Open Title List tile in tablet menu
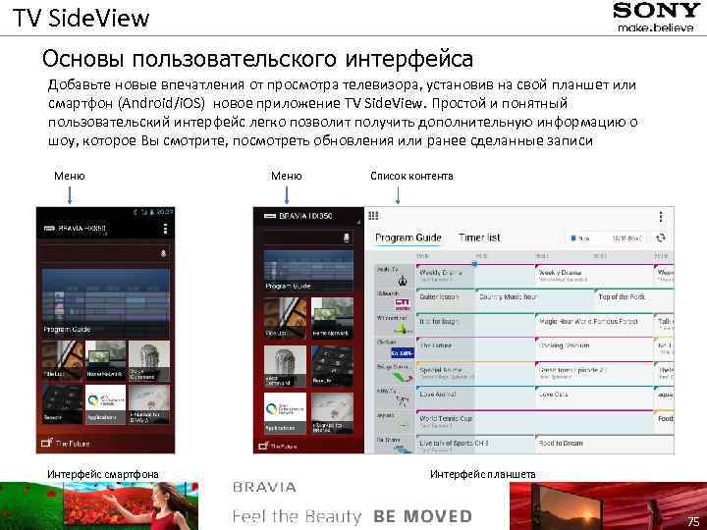Screen dimensions: 707x530 coord(285,318)
